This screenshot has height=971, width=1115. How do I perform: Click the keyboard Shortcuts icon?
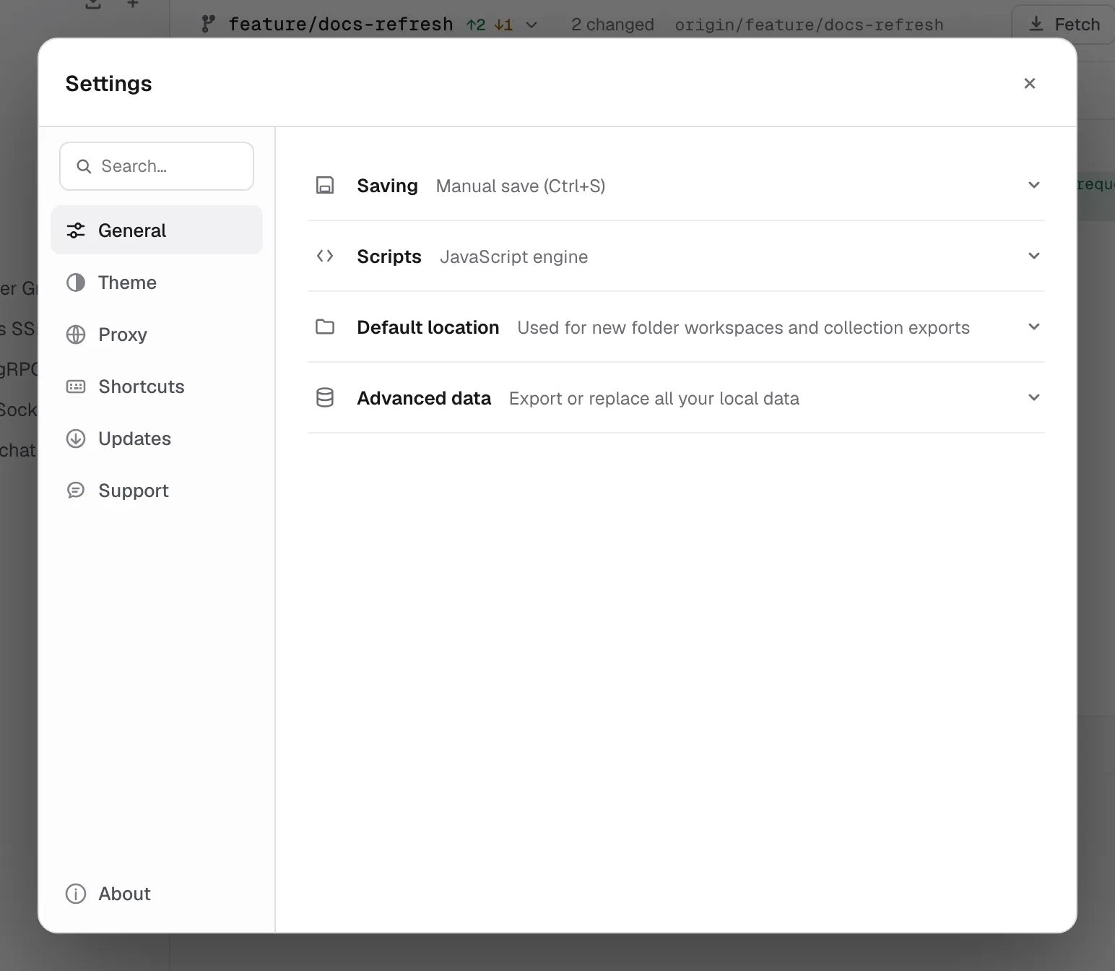coord(76,387)
